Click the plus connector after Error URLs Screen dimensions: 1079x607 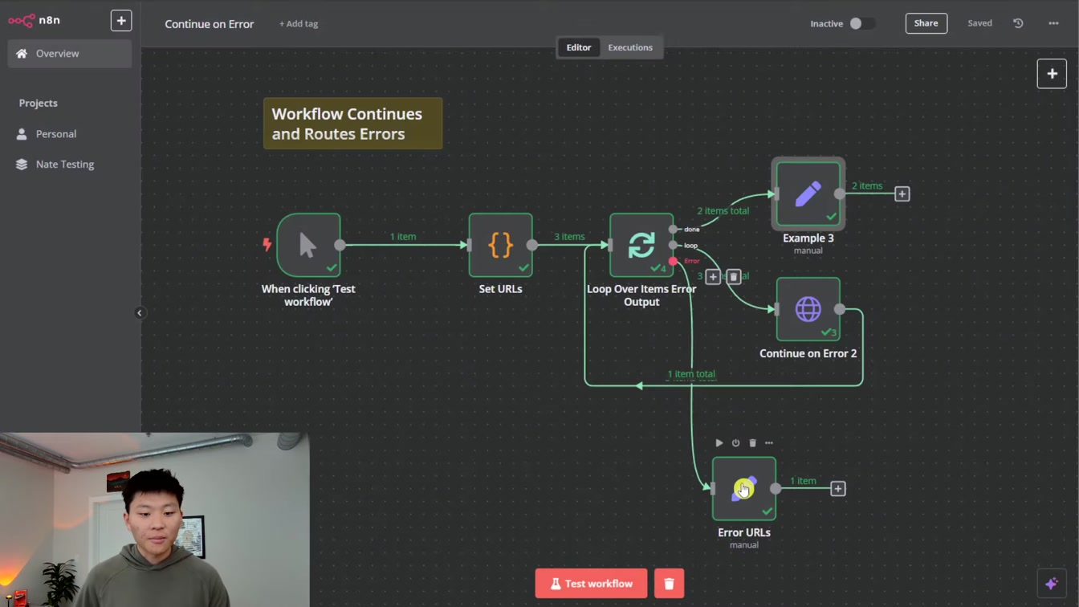click(837, 488)
